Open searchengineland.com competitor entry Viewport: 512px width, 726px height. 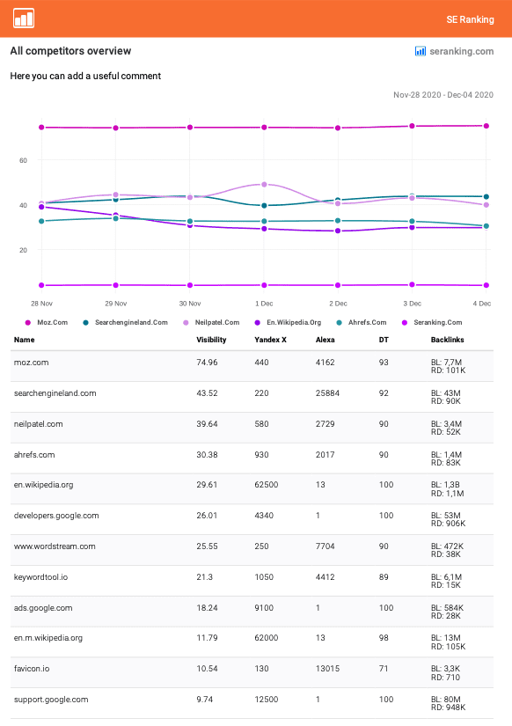point(55,393)
